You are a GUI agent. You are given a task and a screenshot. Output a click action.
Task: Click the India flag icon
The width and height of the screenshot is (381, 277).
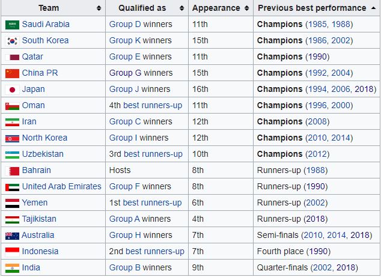click(12, 268)
